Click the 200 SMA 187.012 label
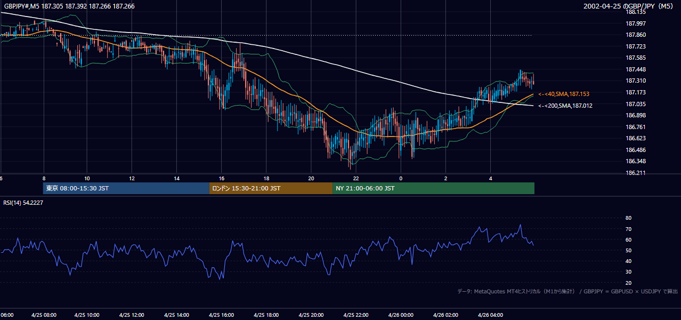Viewport: 681px width, 320px height. coord(565,106)
